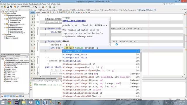This screenshot has width=187, height=105.
Task: Click the Profile Project clock icon
Action: 54,7
